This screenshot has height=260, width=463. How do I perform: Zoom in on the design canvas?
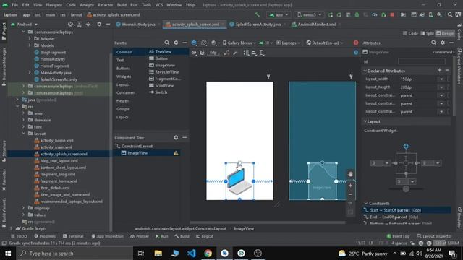350,186
